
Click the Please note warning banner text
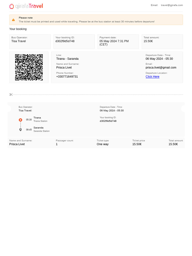[x=86, y=21]
